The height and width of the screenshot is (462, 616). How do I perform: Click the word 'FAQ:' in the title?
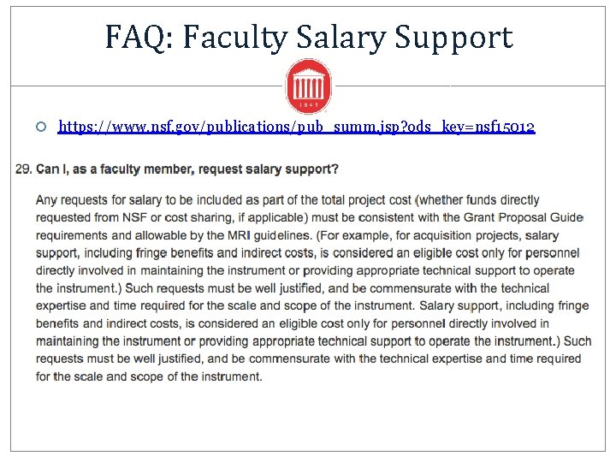139,38
